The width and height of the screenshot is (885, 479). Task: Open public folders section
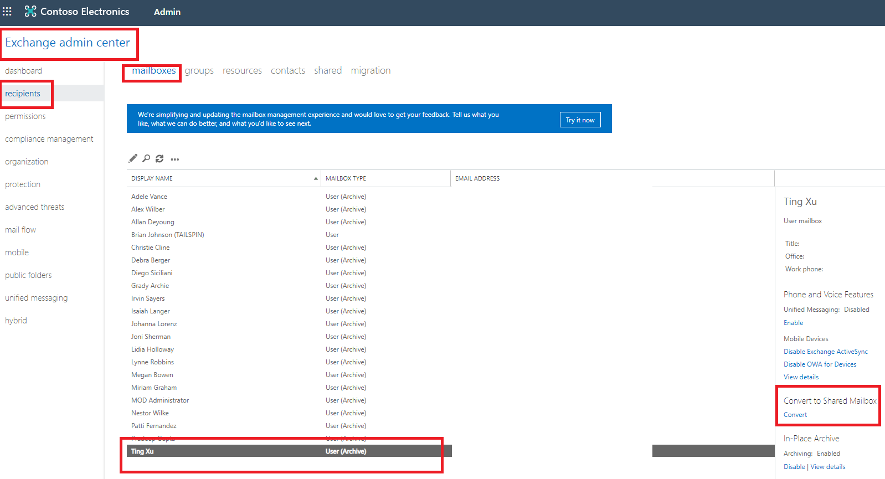[28, 275]
